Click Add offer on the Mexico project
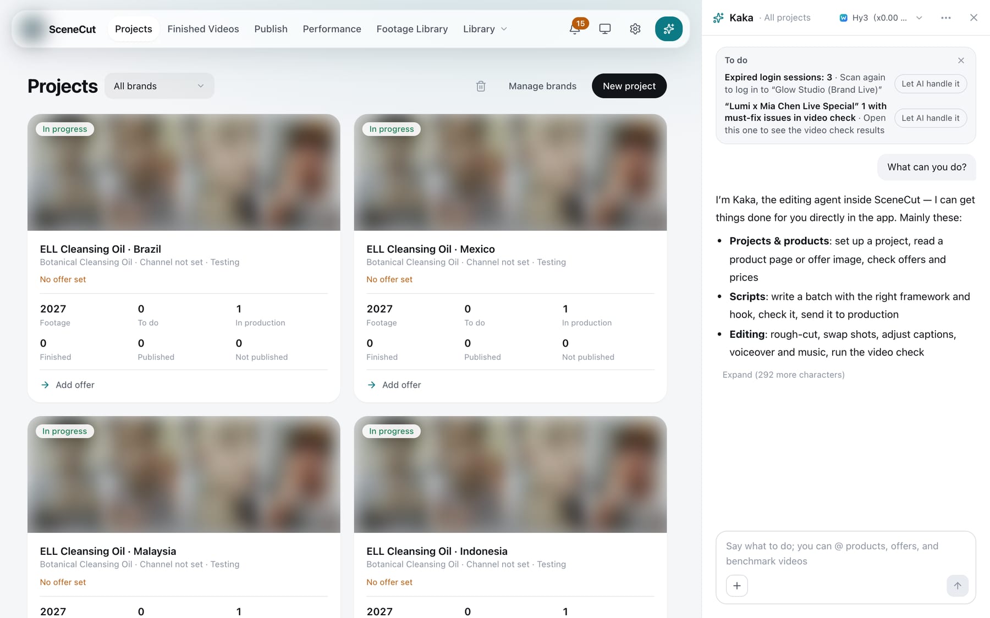The image size is (990, 618). (402, 385)
